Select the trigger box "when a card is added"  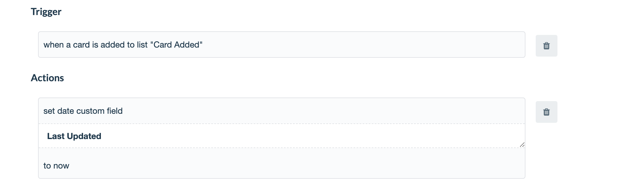[281, 45]
